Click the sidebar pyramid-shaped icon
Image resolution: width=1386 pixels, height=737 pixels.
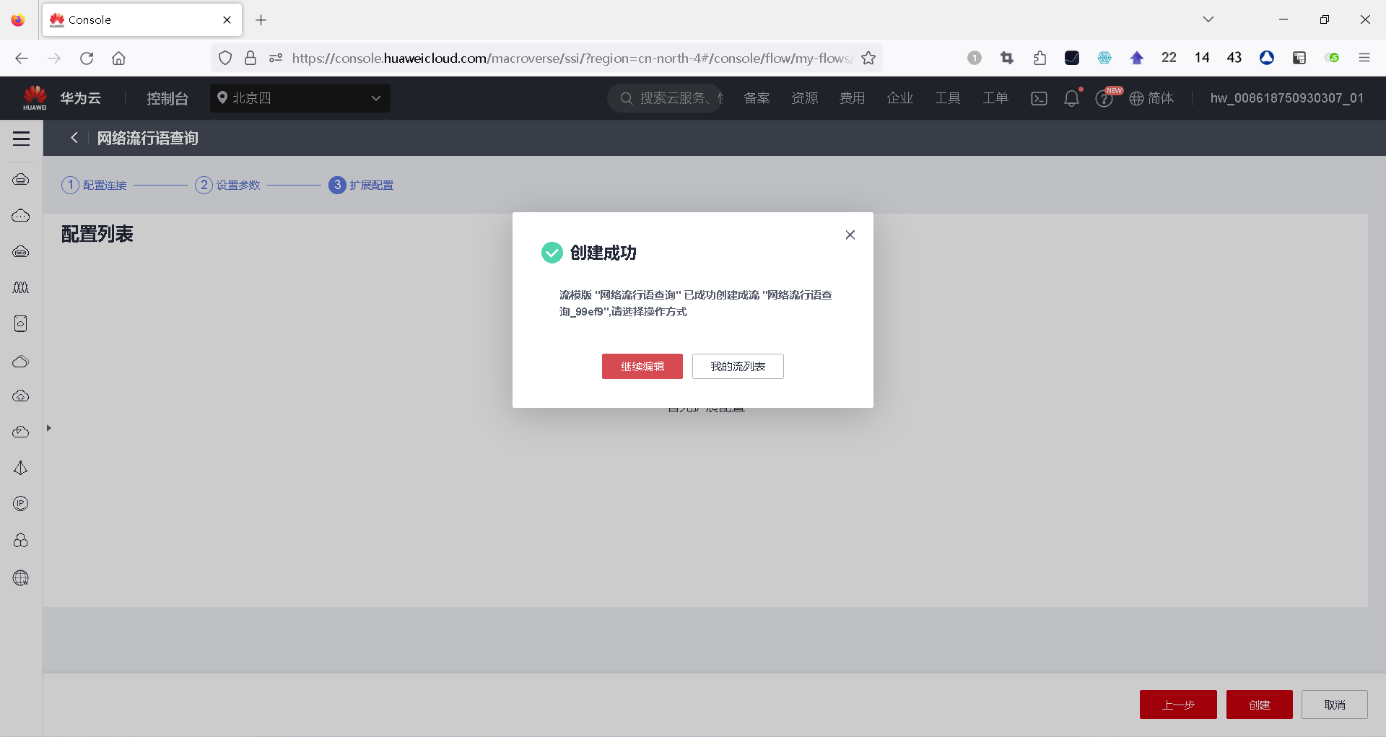click(x=21, y=468)
